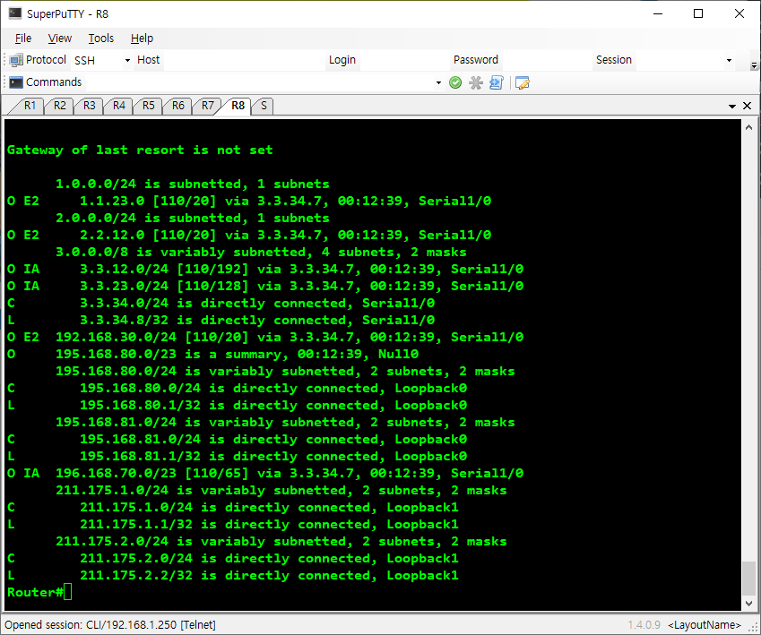Switch to the R4 session tab
Screen dimensions: 761x635
tap(119, 106)
